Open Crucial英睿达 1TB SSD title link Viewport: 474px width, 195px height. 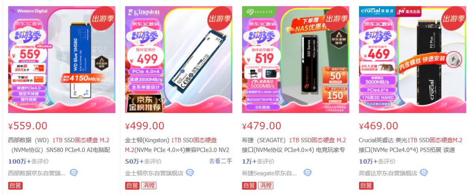(411, 145)
